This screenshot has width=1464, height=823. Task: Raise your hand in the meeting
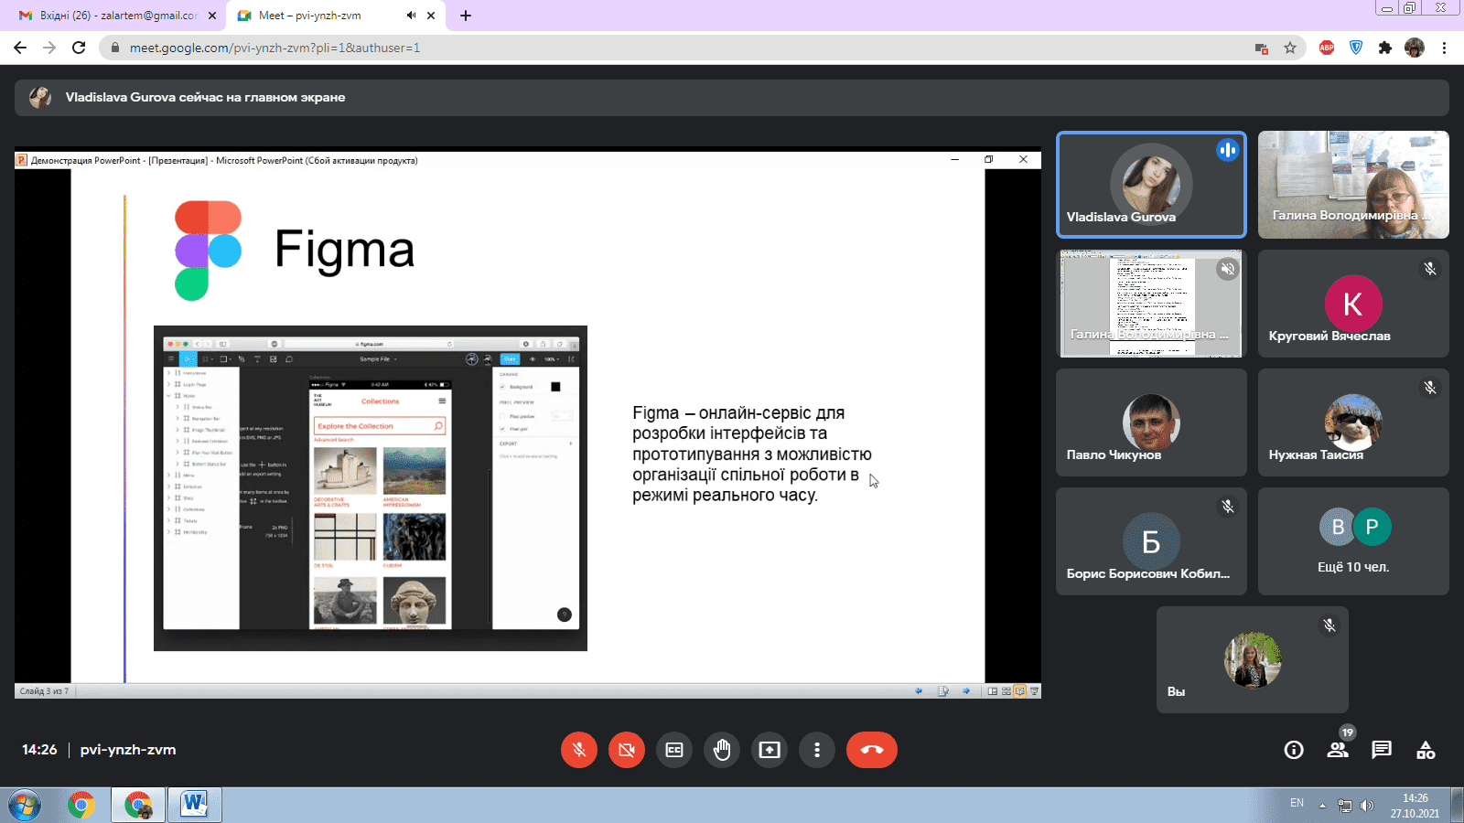722,750
